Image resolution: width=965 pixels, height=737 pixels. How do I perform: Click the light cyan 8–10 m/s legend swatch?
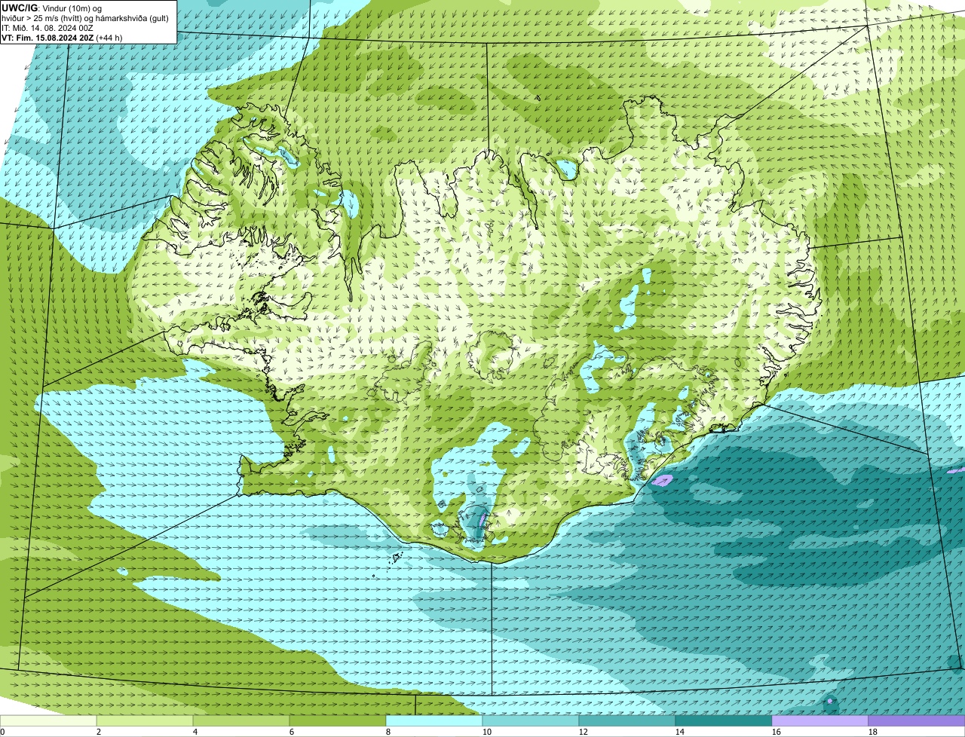[434, 720]
